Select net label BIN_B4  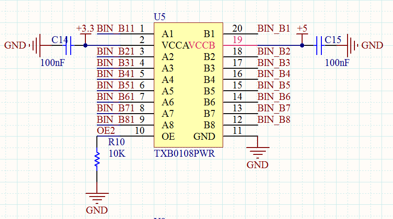point(274,74)
